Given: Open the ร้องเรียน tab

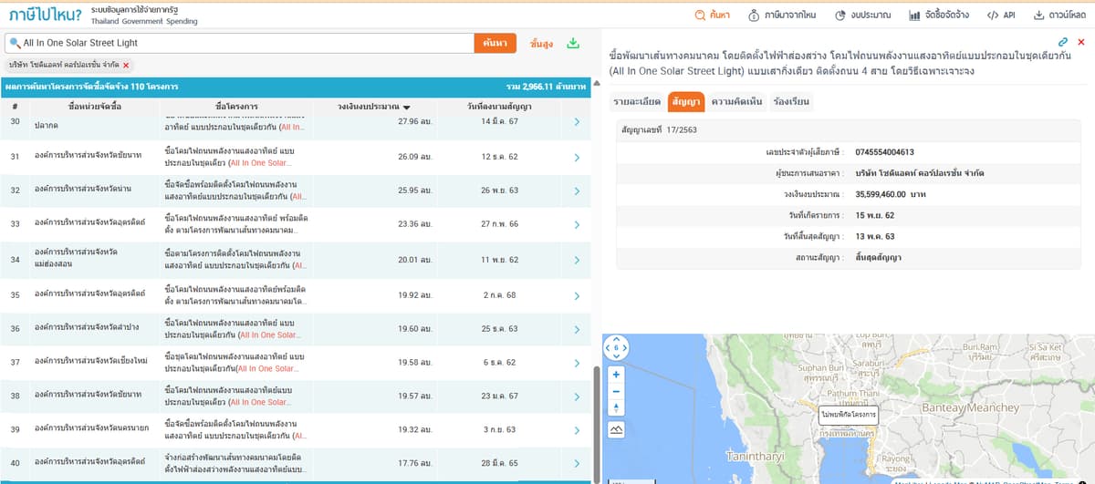Looking at the screenshot, I should pyautogui.click(x=789, y=101).
